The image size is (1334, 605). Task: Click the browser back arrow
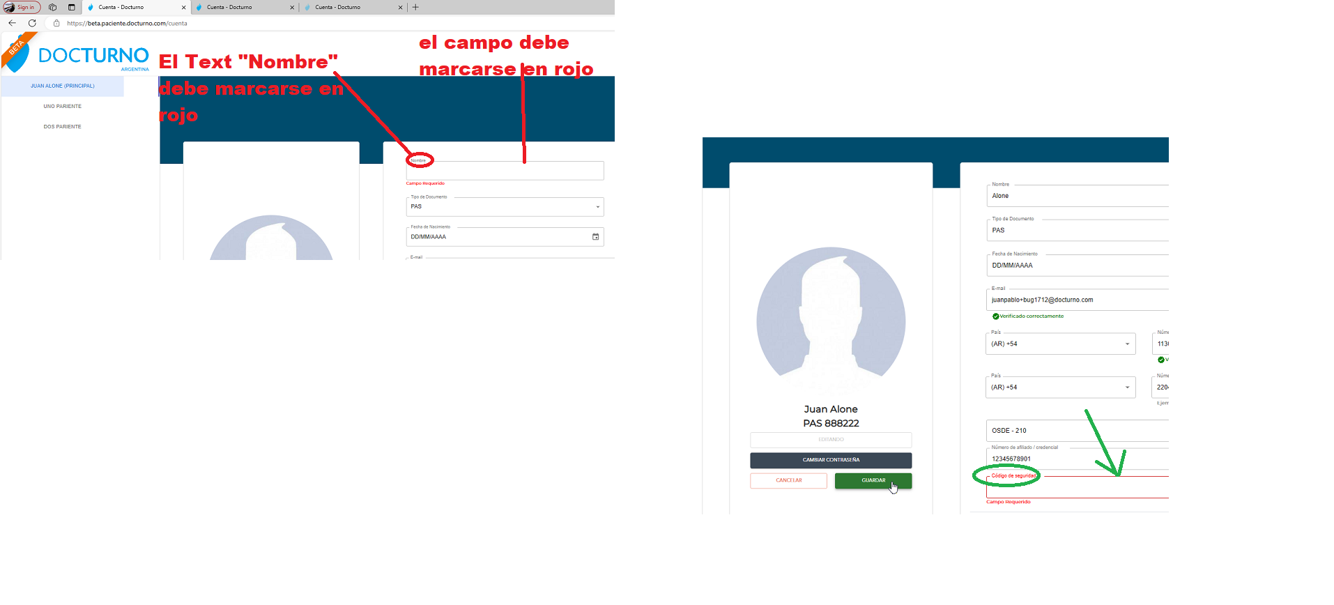[x=12, y=23]
